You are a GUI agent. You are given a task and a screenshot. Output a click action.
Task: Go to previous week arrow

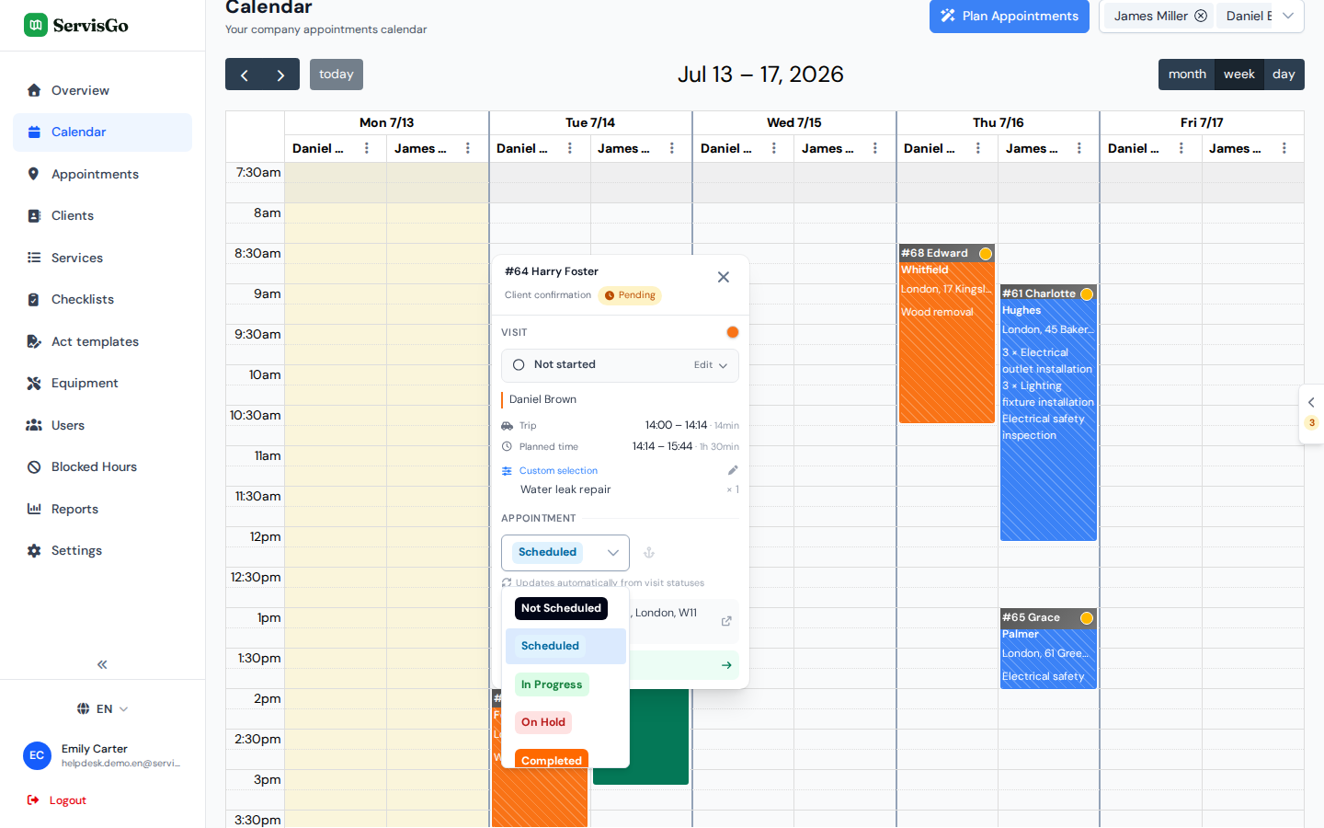pyautogui.click(x=244, y=75)
